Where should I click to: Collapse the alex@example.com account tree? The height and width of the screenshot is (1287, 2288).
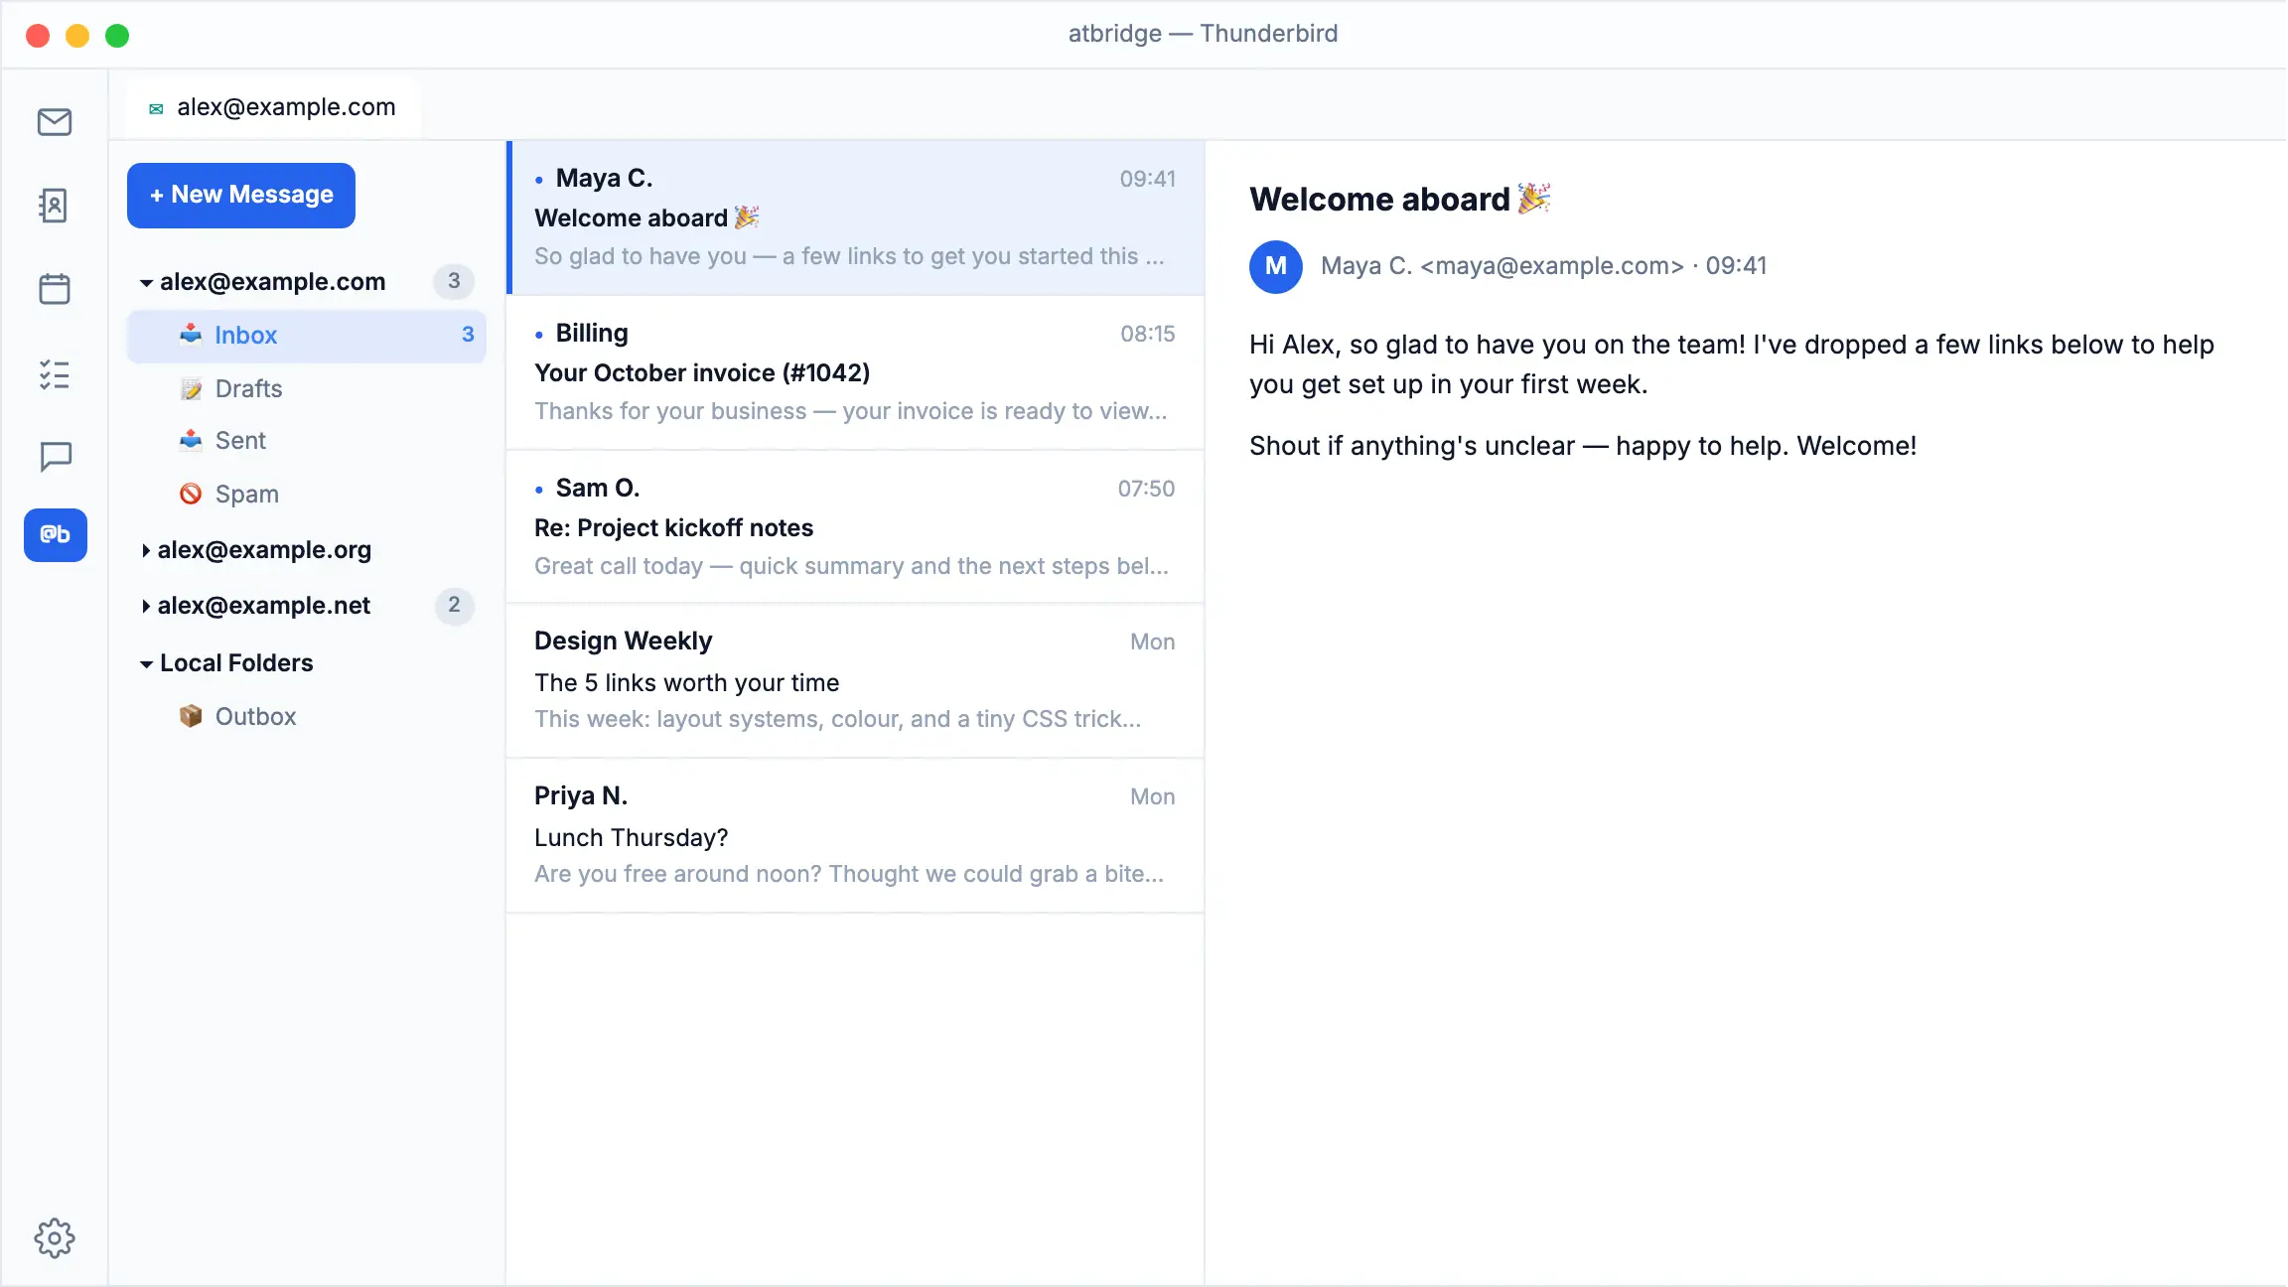point(146,283)
